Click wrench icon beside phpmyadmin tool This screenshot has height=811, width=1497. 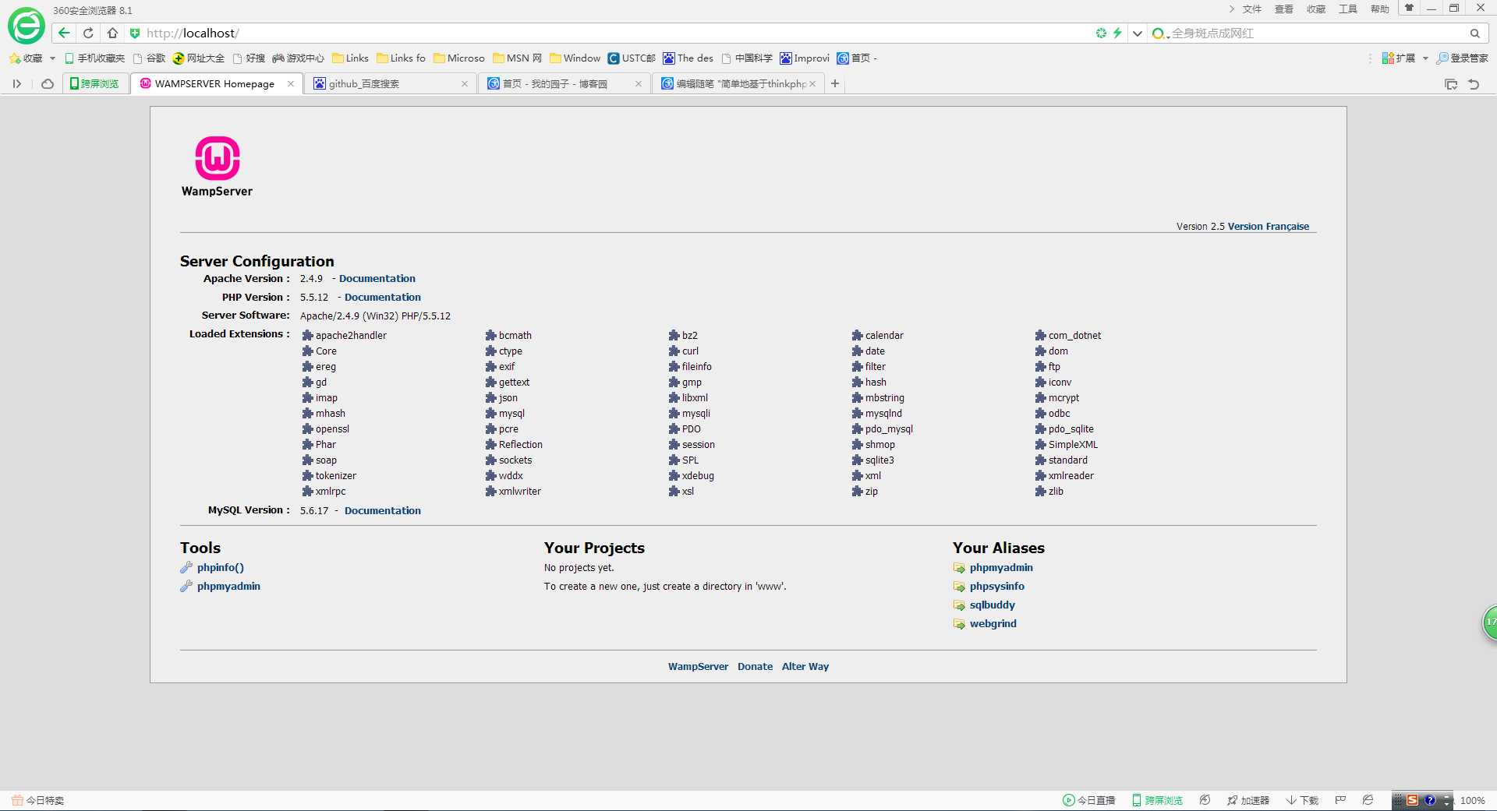pyautogui.click(x=186, y=586)
